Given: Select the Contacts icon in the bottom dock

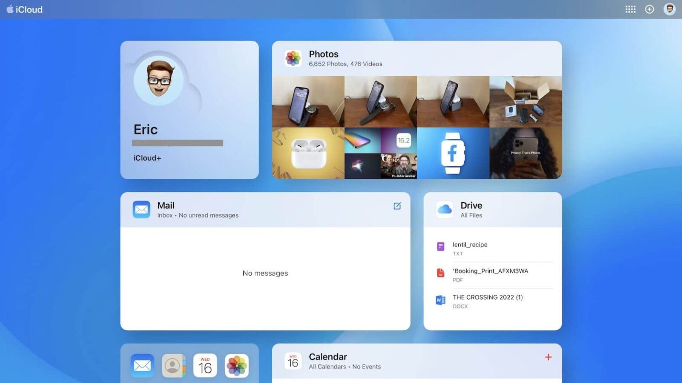Looking at the screenshot, I should [x=173, y=365].
